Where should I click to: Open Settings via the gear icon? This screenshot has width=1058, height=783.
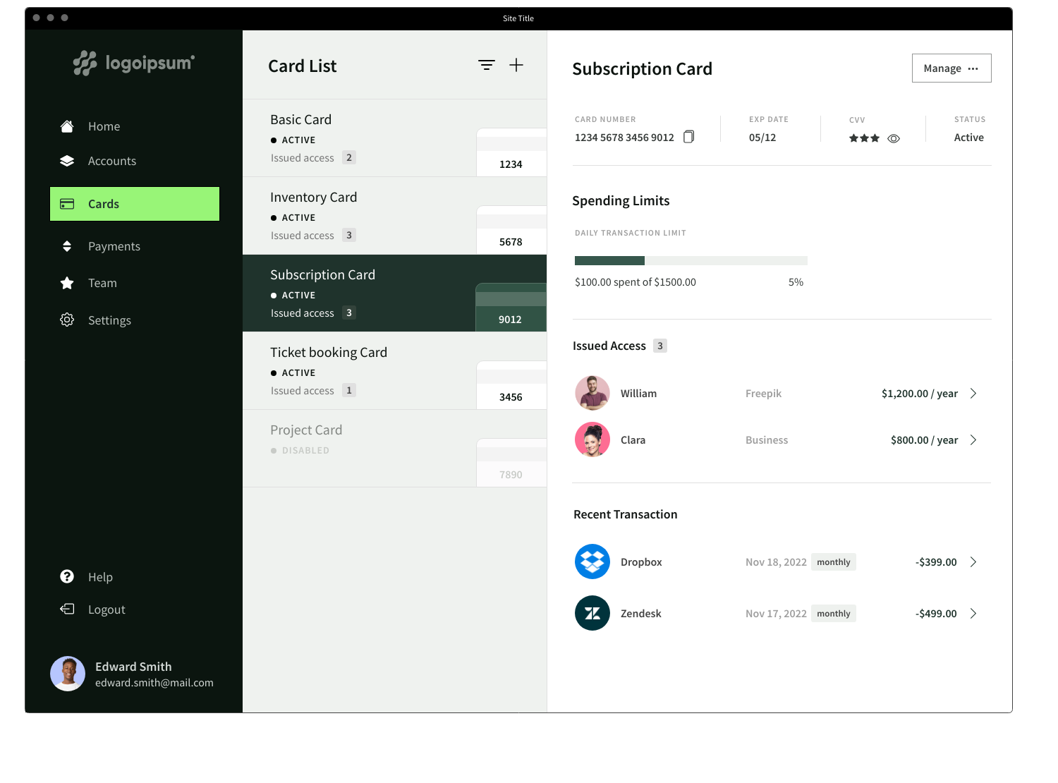click(67, 320)
